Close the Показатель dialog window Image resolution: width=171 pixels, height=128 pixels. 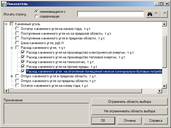167,4
